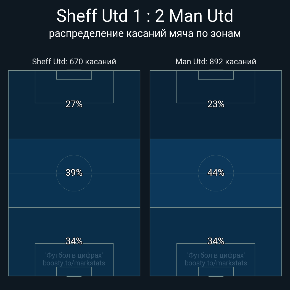The image size is (290, 290).
Task: Open boosty.to/markstats link on Sheff Utd pitch
Action: pos(74,263)
